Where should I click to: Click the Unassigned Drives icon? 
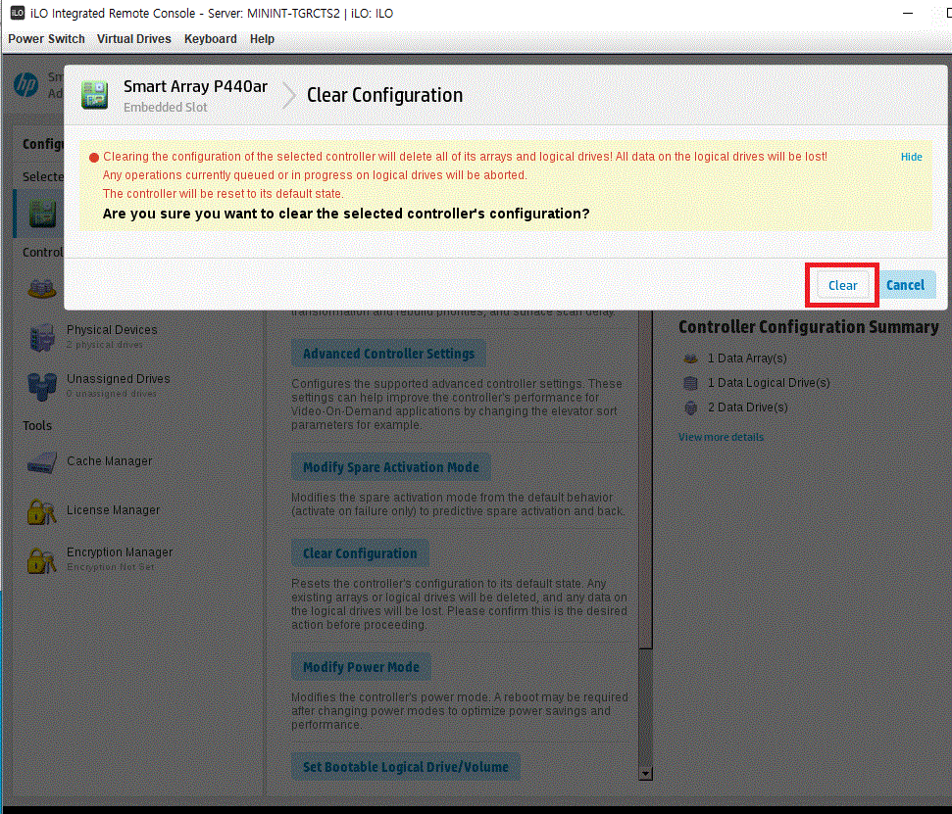tap(42, 386)
